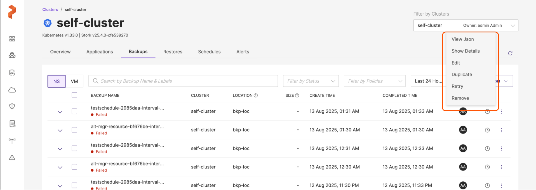The image size is (536, 190).
Task: Open the Filter by Policies dropdown
Action: [x=374, y=81]
